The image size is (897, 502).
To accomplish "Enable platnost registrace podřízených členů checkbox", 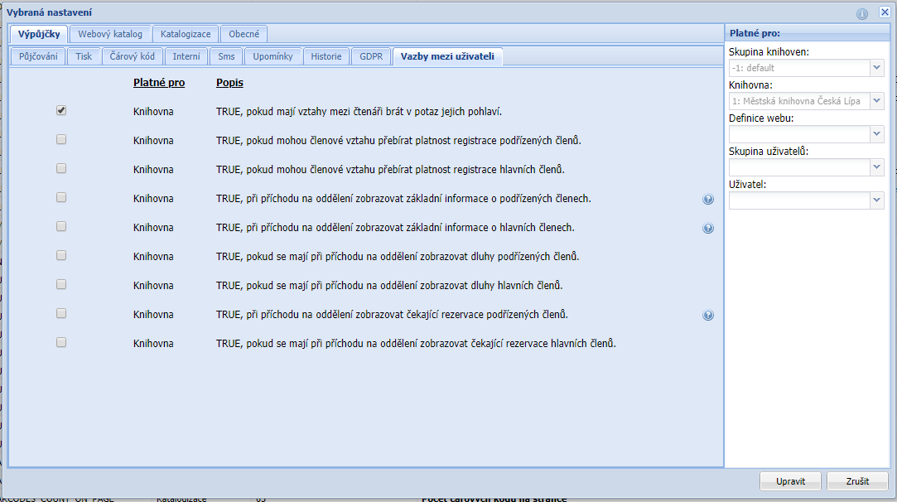I will (x=61, y=140).
